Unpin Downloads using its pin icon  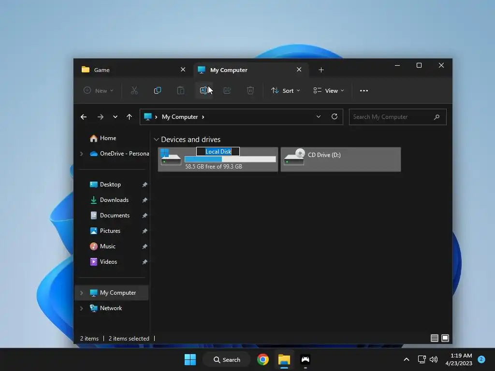point(145,200)
